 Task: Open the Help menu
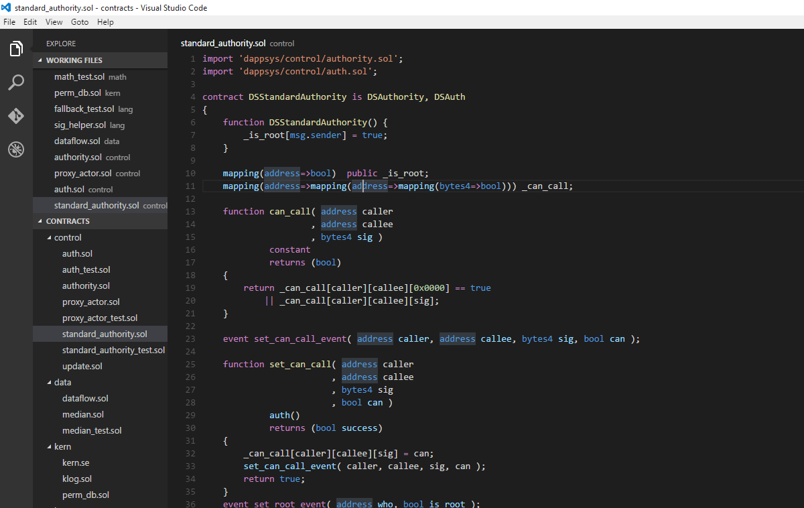(105, 22)
